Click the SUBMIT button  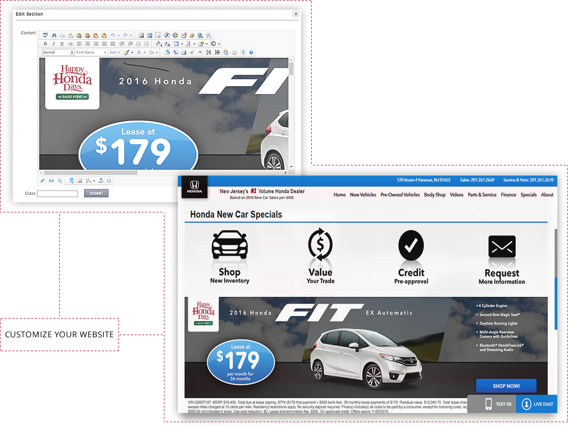click(96, 193)
